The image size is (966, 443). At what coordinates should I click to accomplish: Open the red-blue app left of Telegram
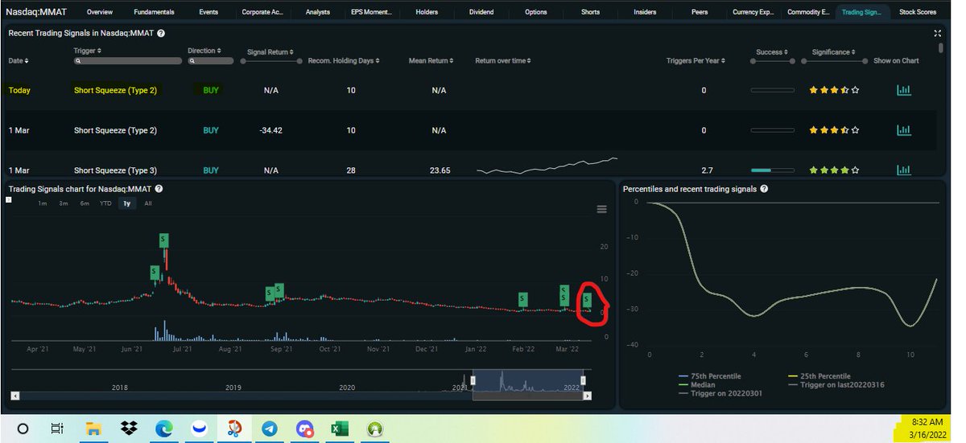(x=234, y=429)
